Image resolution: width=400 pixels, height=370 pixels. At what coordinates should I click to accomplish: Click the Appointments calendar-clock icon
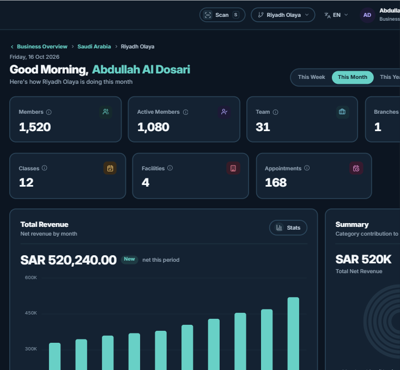coord(356,168)
